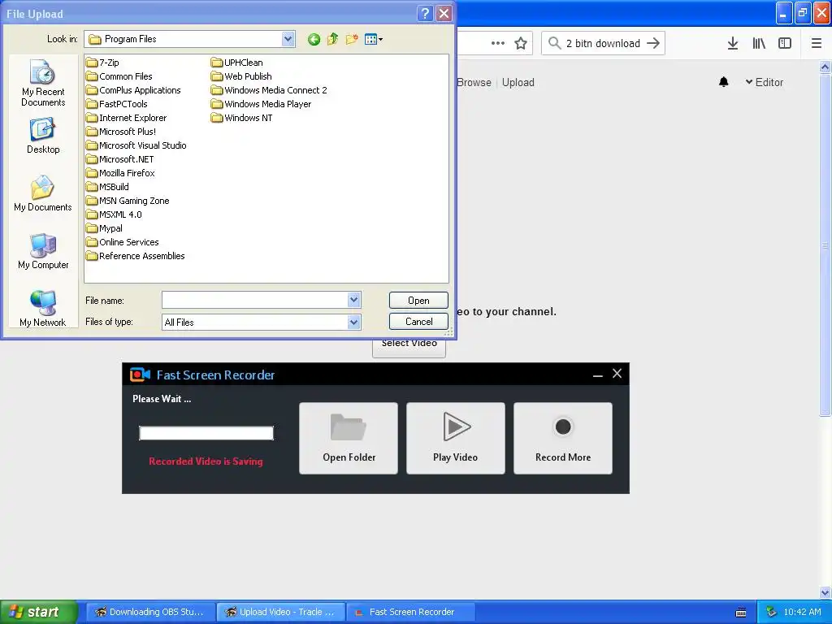The image size is (832, 624).
Task: Switch to Upload Video taskbar item
Action: click(x=281, y=612)
